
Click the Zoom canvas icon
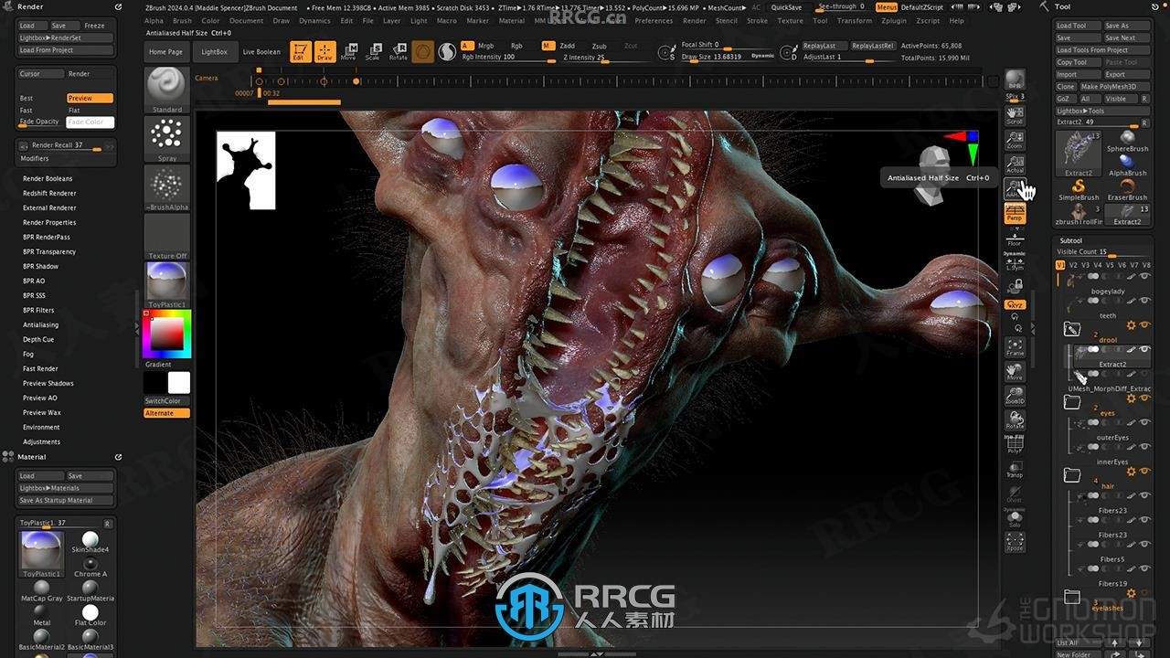coord(1015,140)
